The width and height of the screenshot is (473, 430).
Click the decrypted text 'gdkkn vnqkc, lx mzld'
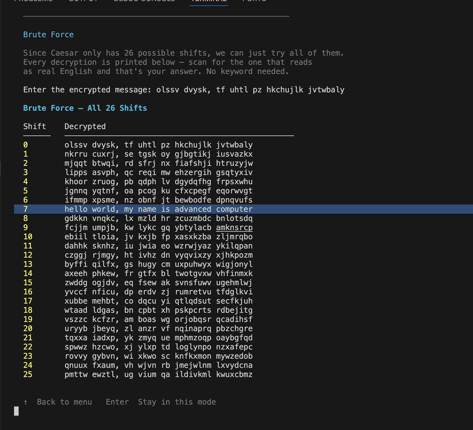[x=110, y=218]
